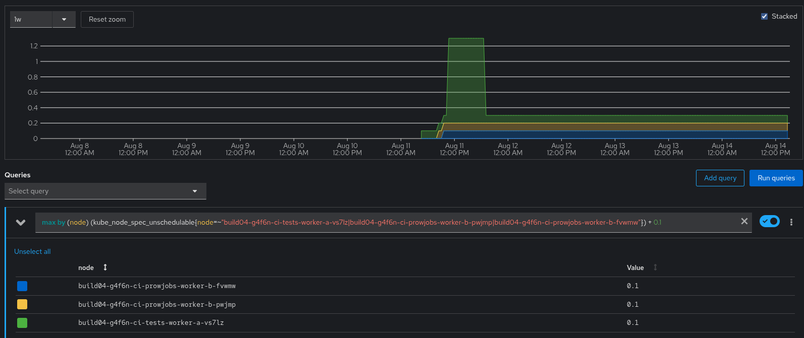Image resolution: width=804 pixels, height=338 pixels.
Task: Sort the table by the Value column
Action: click(x=655, y=267)
